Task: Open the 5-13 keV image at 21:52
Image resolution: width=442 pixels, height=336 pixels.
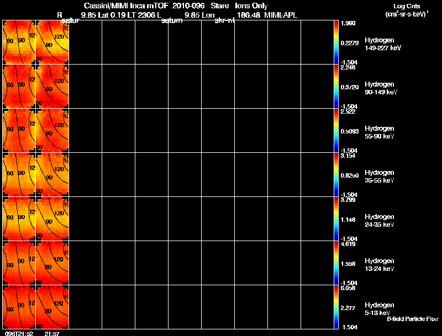Action: coord(19,307)
